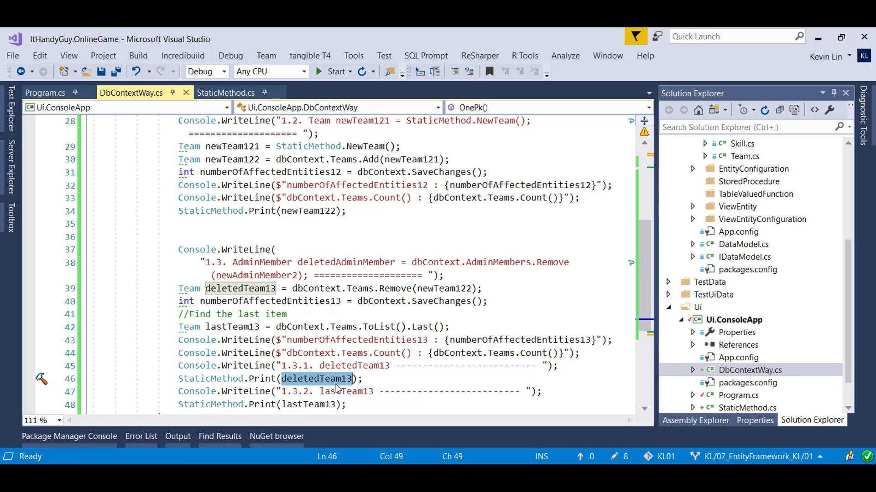Open Properties with the wrench icon
The image size is (876, 492).
point(830,110)
